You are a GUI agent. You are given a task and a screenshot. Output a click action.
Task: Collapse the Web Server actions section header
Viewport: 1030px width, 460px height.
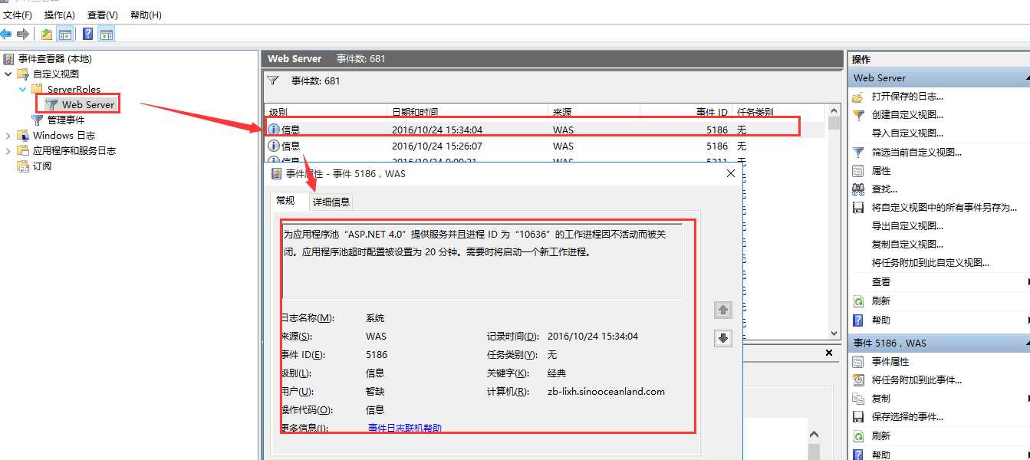(1026, 78)
